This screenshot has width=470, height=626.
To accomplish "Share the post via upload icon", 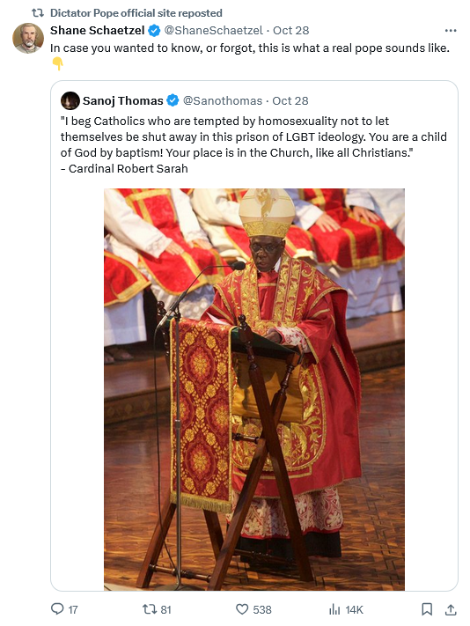I will pyautogui.click(x=451, y=609).
